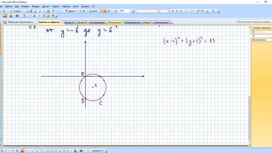Toggle full page view icon
Viewport: 272px width, 153px height.
coord(101,11)
